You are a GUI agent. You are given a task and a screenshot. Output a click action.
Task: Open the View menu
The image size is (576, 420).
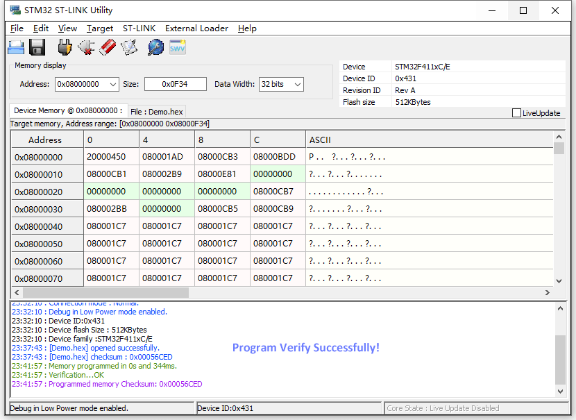tap(67, 28)
